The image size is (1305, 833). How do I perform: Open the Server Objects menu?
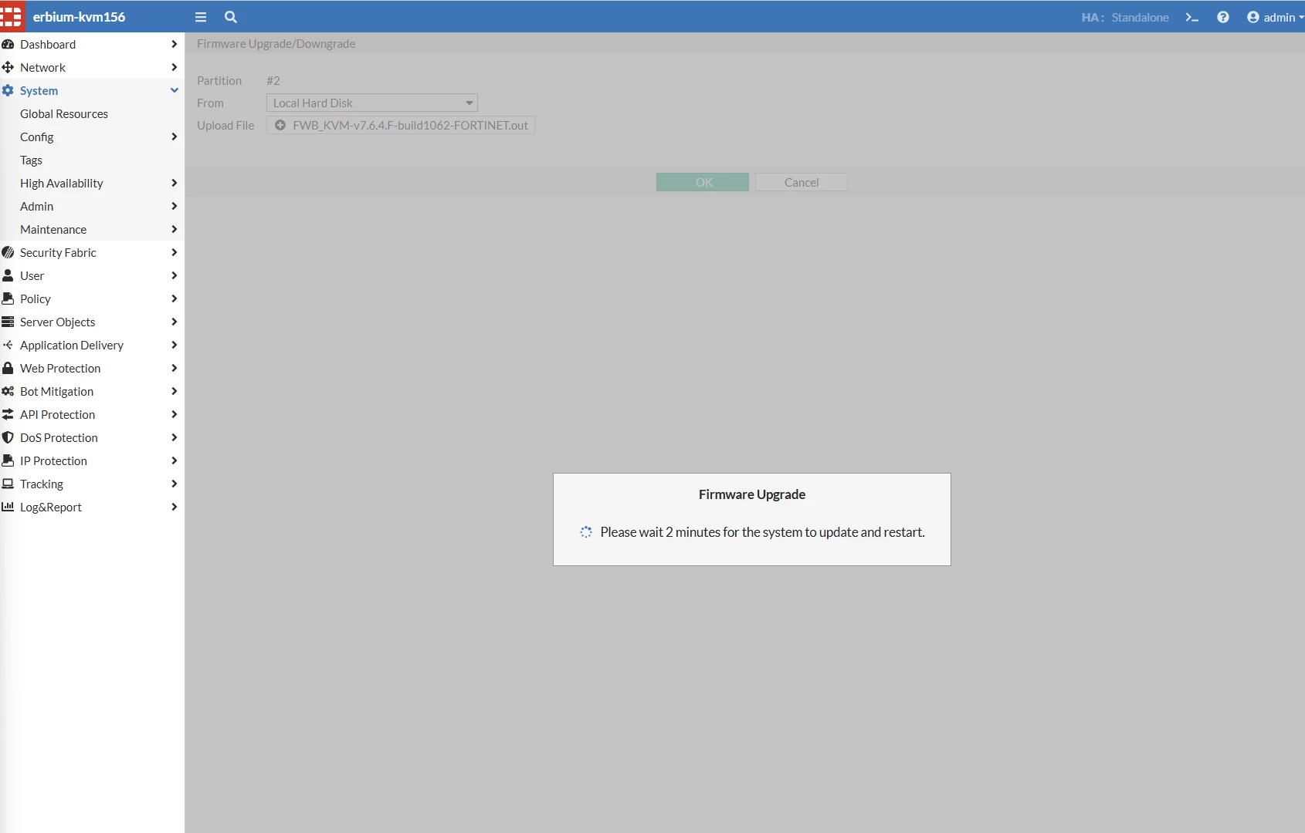point(92,322)
